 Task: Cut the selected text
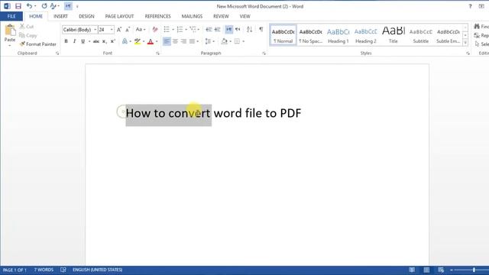[27, 27]
